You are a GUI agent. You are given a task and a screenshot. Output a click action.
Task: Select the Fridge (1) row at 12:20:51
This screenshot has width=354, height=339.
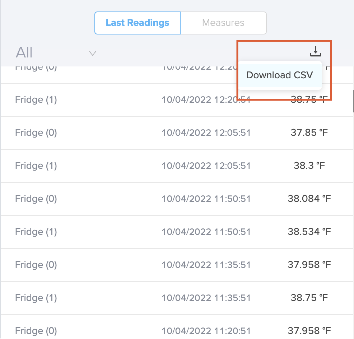(36, 99)
